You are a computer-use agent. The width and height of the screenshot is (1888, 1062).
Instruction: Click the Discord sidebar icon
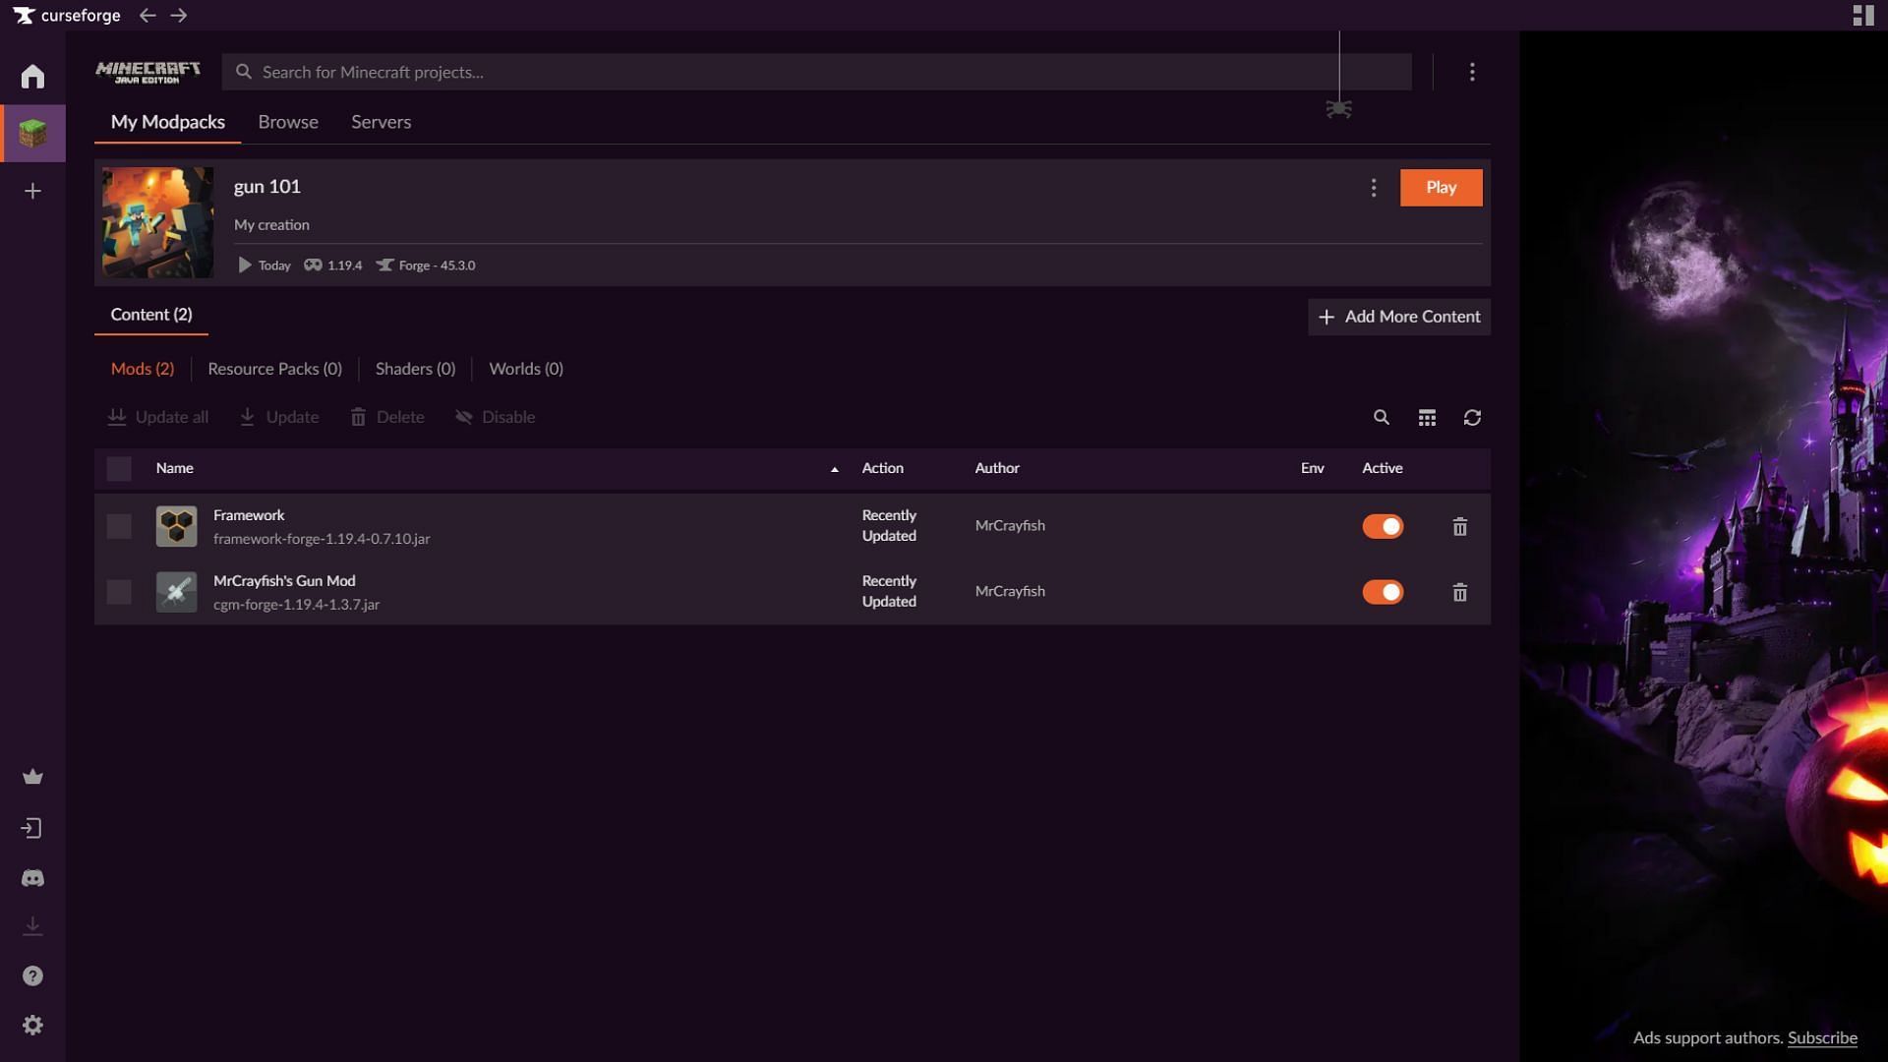[x=32, y=879]
